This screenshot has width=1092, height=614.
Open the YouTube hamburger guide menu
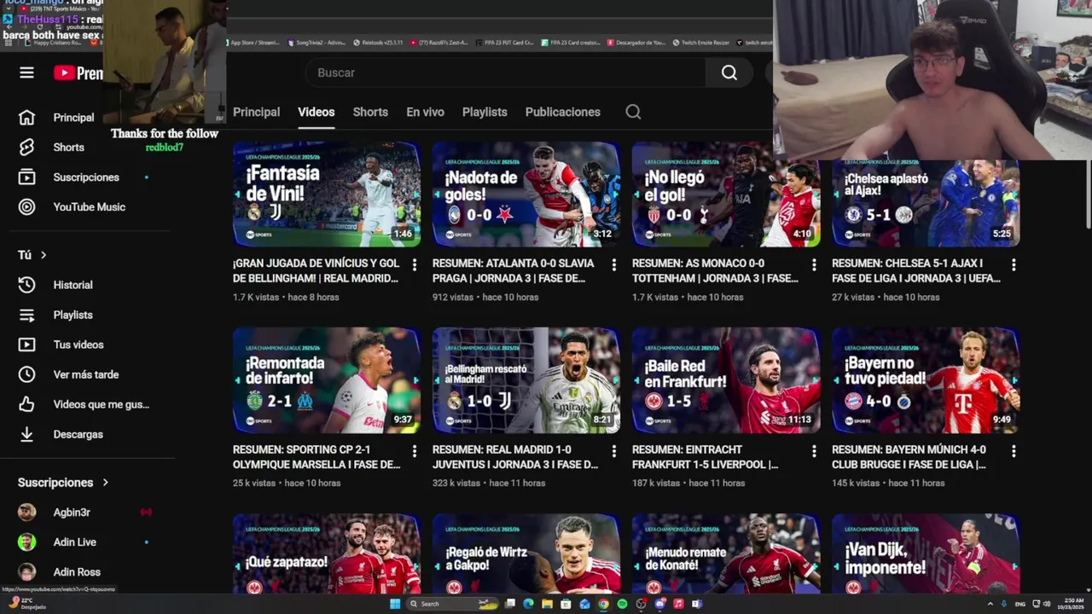pyautogui.click(x=26, y=72)
